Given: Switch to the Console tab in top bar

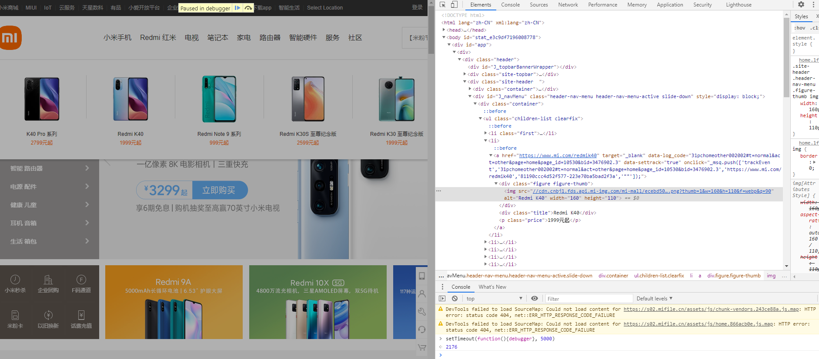Looking at the screenshot, I should click(x=510, y=5).
